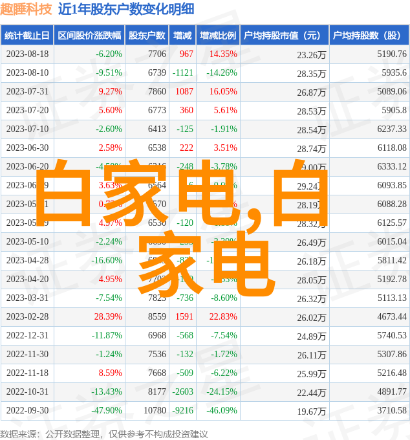Click the change ratio 22.83%
The width and height of the screenshot is (410, 440).
223,316
